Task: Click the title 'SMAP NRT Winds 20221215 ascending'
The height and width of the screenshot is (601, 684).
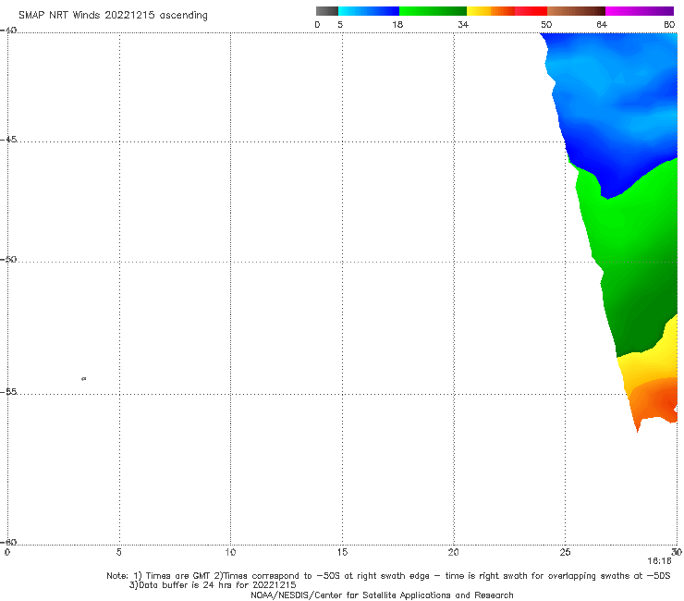Action: [x=113, y=15]
